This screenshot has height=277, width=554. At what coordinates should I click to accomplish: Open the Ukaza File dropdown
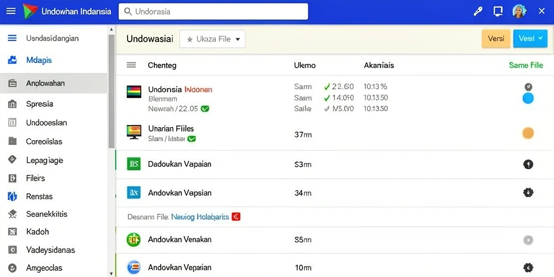(212, 39)
